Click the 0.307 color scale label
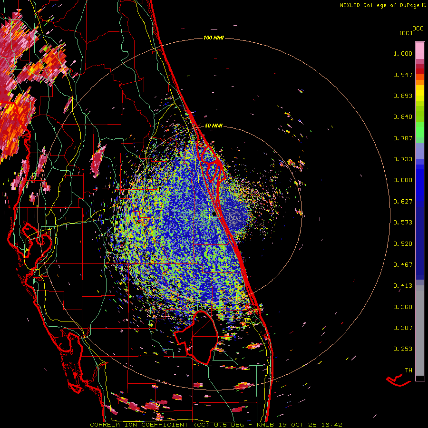The height and width of the screenshot is (428, 428). pyautogui.click(x=403, y=328)
